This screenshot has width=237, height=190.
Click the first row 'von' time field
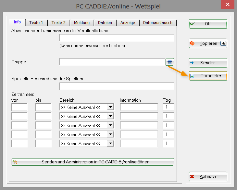tap(19, 107)
